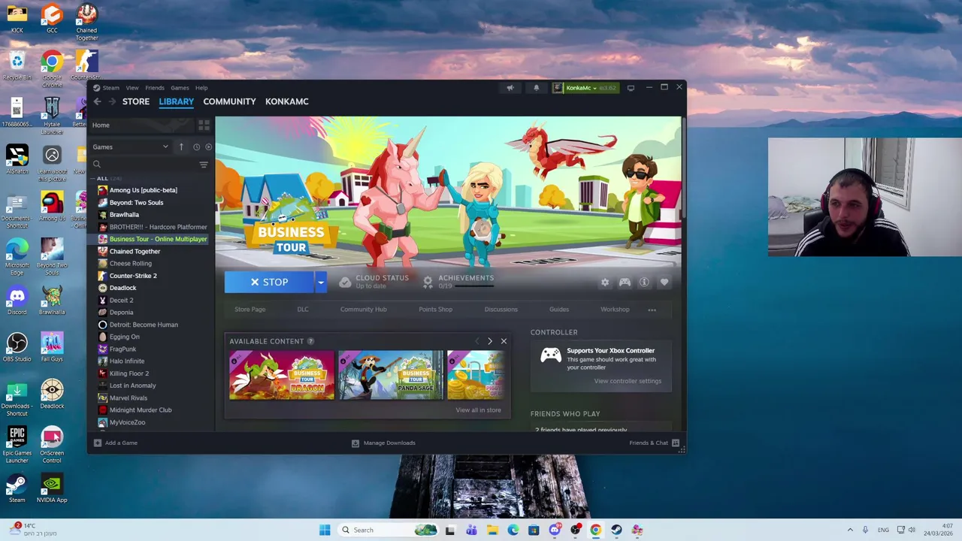The width and height of the screenshot is (962, 541).
Task: Open controller layout icon for Business Tour
Action: point(625,283)
